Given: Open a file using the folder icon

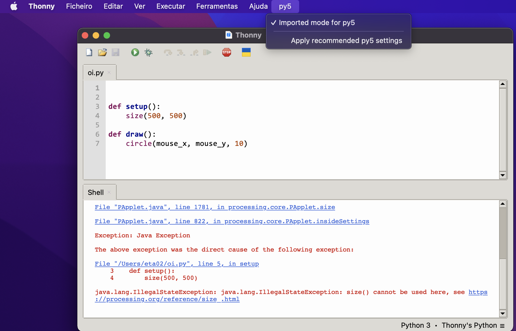Looking at the screenshot, I should tap(102, 52).
